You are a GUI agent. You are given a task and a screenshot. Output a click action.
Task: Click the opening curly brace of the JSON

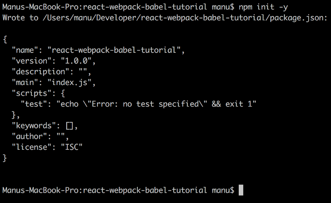coord(5,40)
